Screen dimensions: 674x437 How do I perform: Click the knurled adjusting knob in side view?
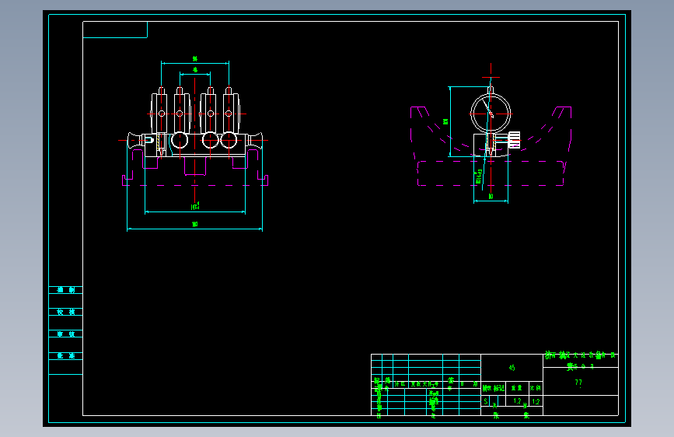click(514, 140)
